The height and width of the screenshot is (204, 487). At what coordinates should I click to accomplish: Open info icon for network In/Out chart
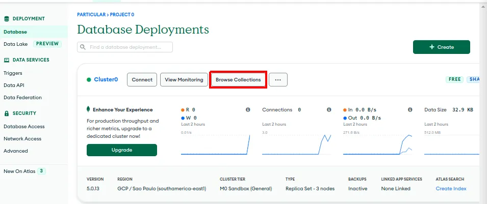coord(410,110)
